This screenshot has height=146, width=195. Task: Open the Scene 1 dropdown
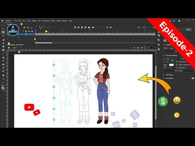(21, 48)
